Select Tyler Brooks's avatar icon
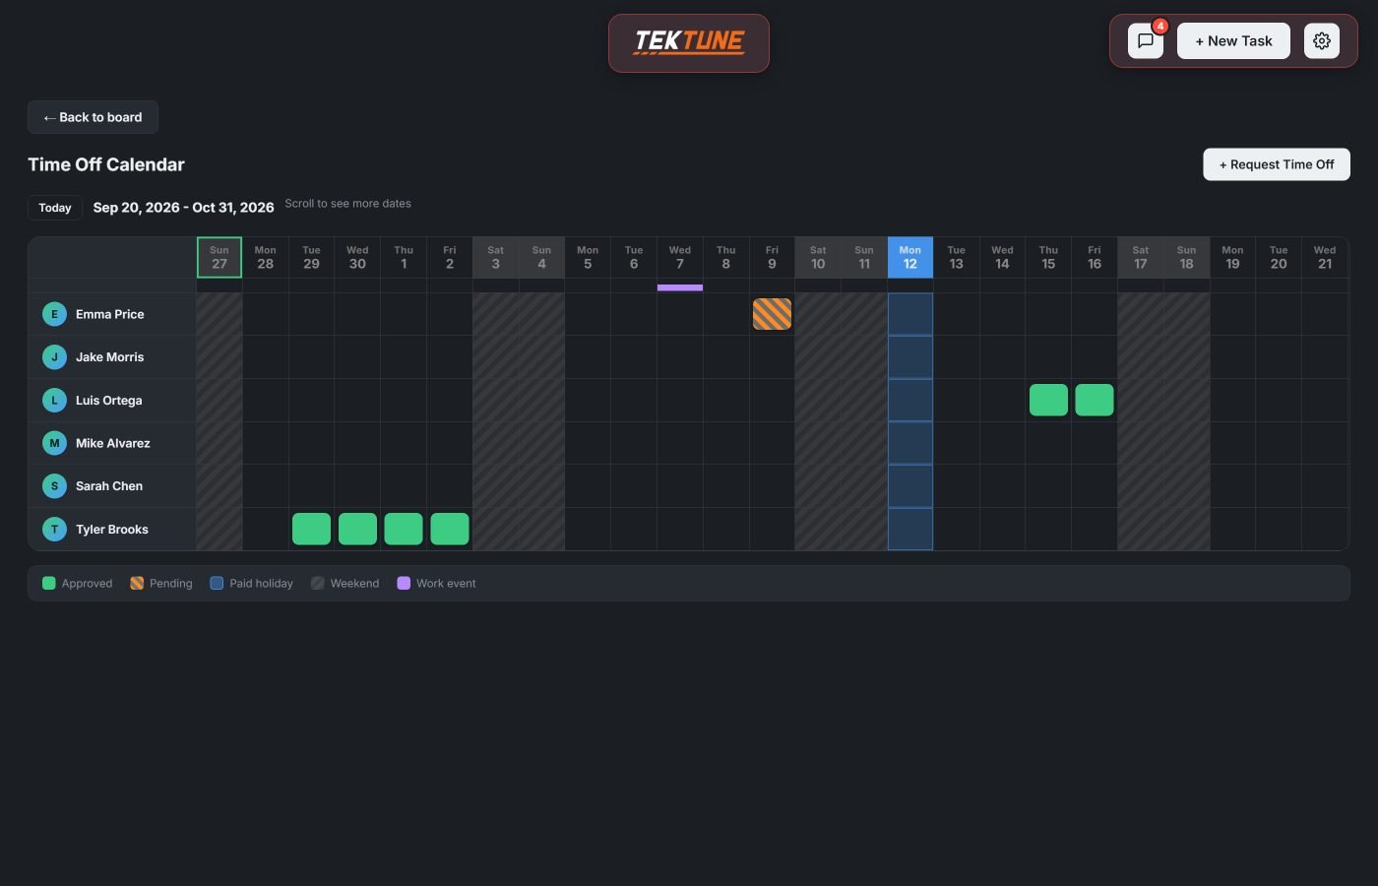Screen dimensions: 1378x886 (x=54, y=529)
